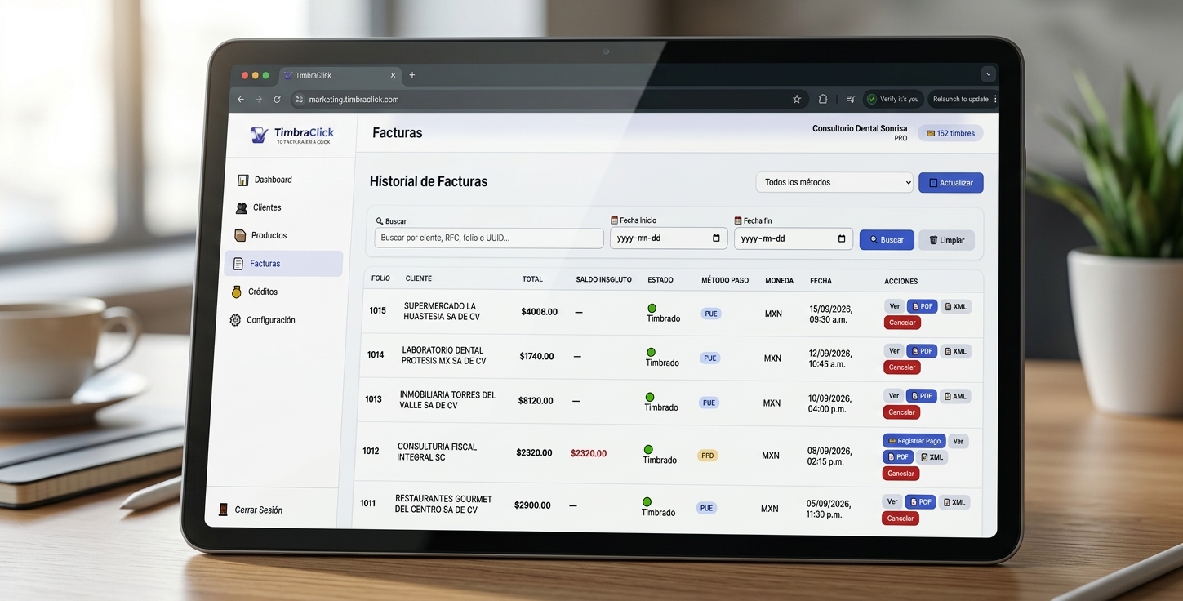Click Ver for folio 1015
The width and height of the screenshot is (1183, 601).
(x=894, y=306)
